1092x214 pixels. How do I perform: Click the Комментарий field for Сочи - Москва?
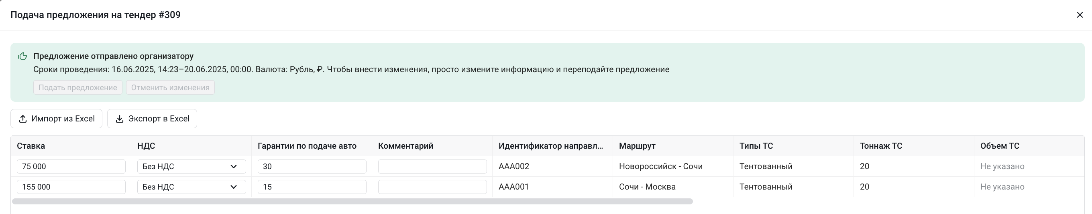click(x=432, y=187)
